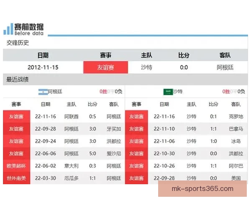Click the 交锋历史 section label
Image resolution: width=251 pixels, height=201 pixels.
tap(18, 43)
